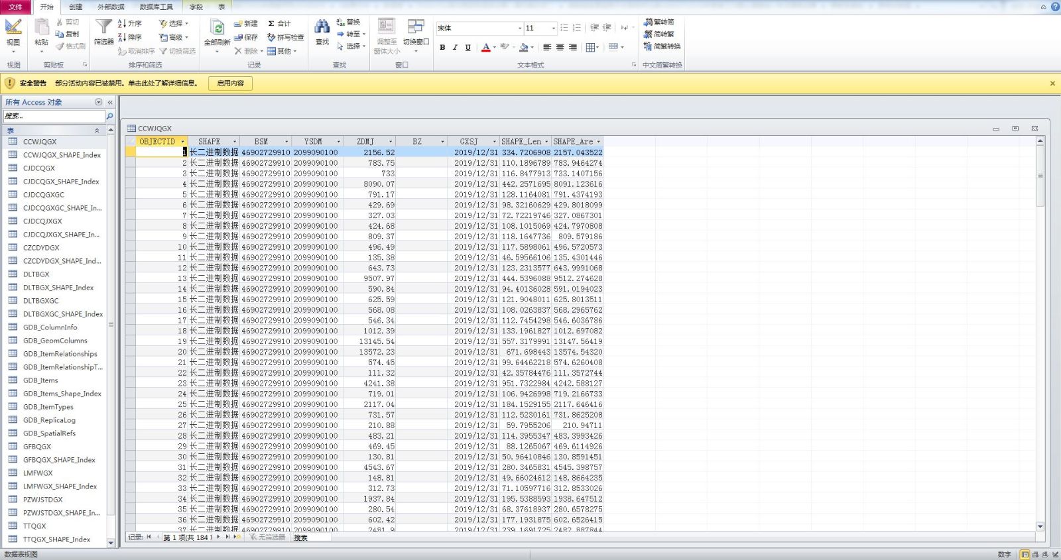Toggle center text alignment
Viewport: 1061px width, 560px height.
[560, 47]
